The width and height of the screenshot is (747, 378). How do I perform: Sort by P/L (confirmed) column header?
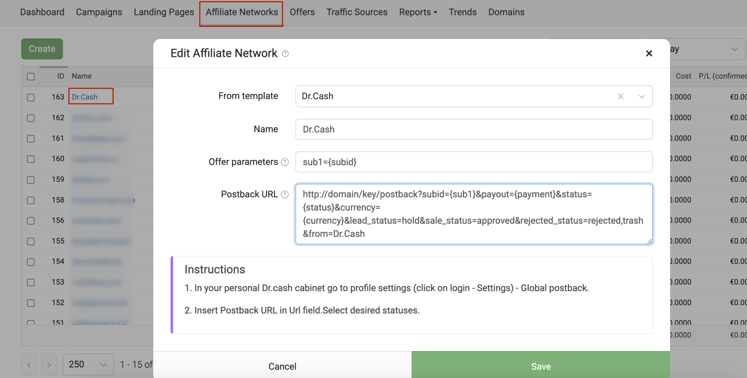coord(722,76)
